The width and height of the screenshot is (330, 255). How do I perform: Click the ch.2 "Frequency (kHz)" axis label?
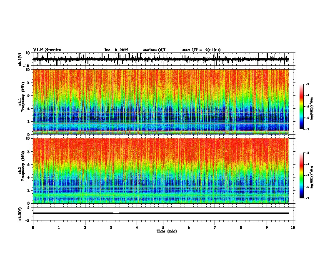click(23, 166)
